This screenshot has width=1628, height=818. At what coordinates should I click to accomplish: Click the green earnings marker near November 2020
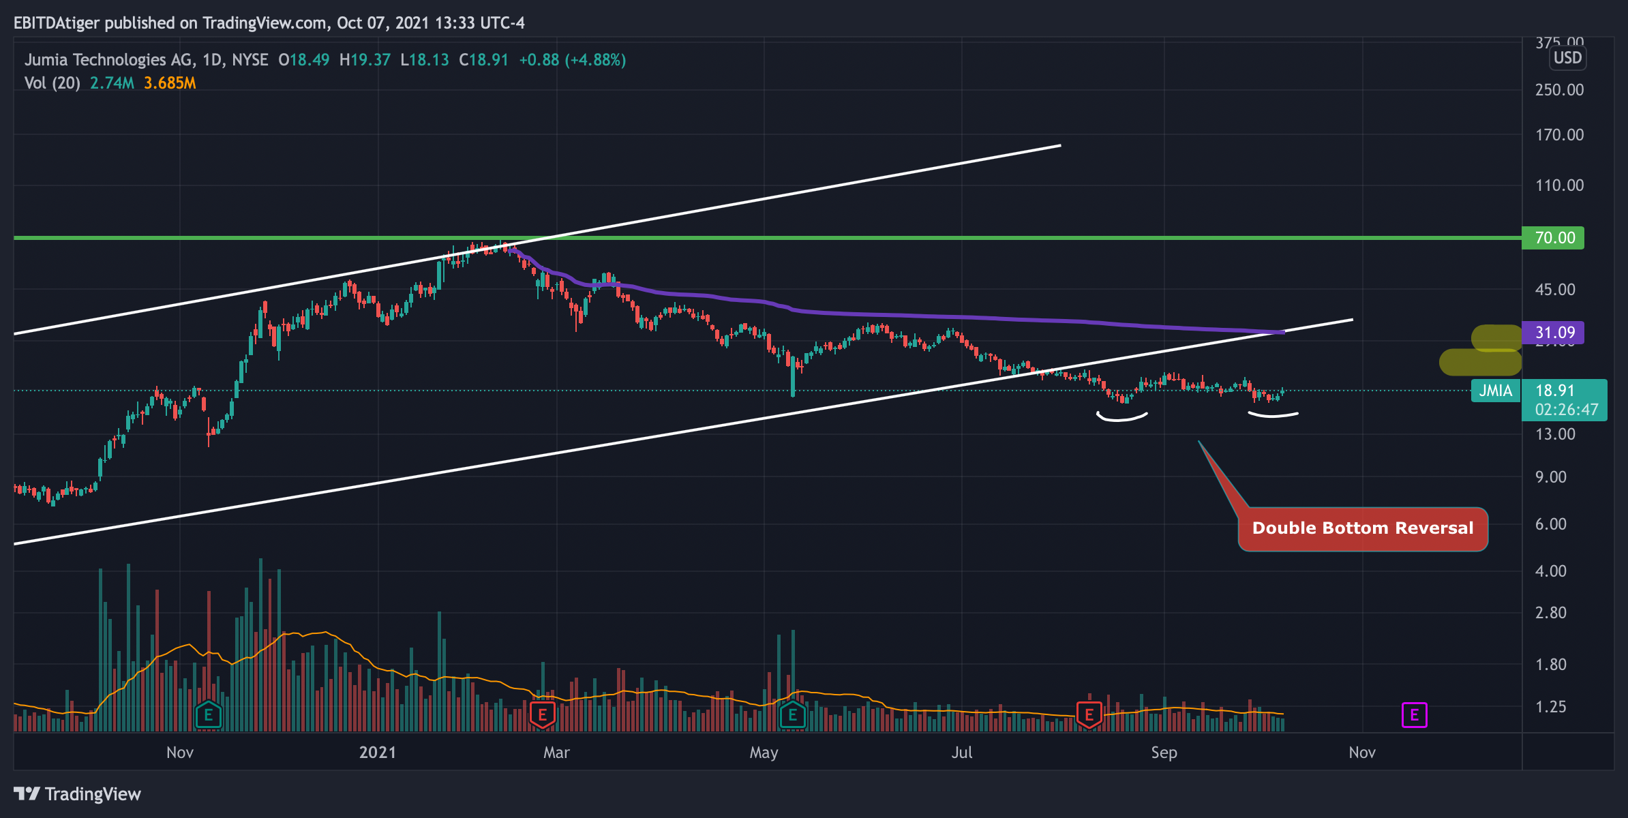[x=209, y=715]
